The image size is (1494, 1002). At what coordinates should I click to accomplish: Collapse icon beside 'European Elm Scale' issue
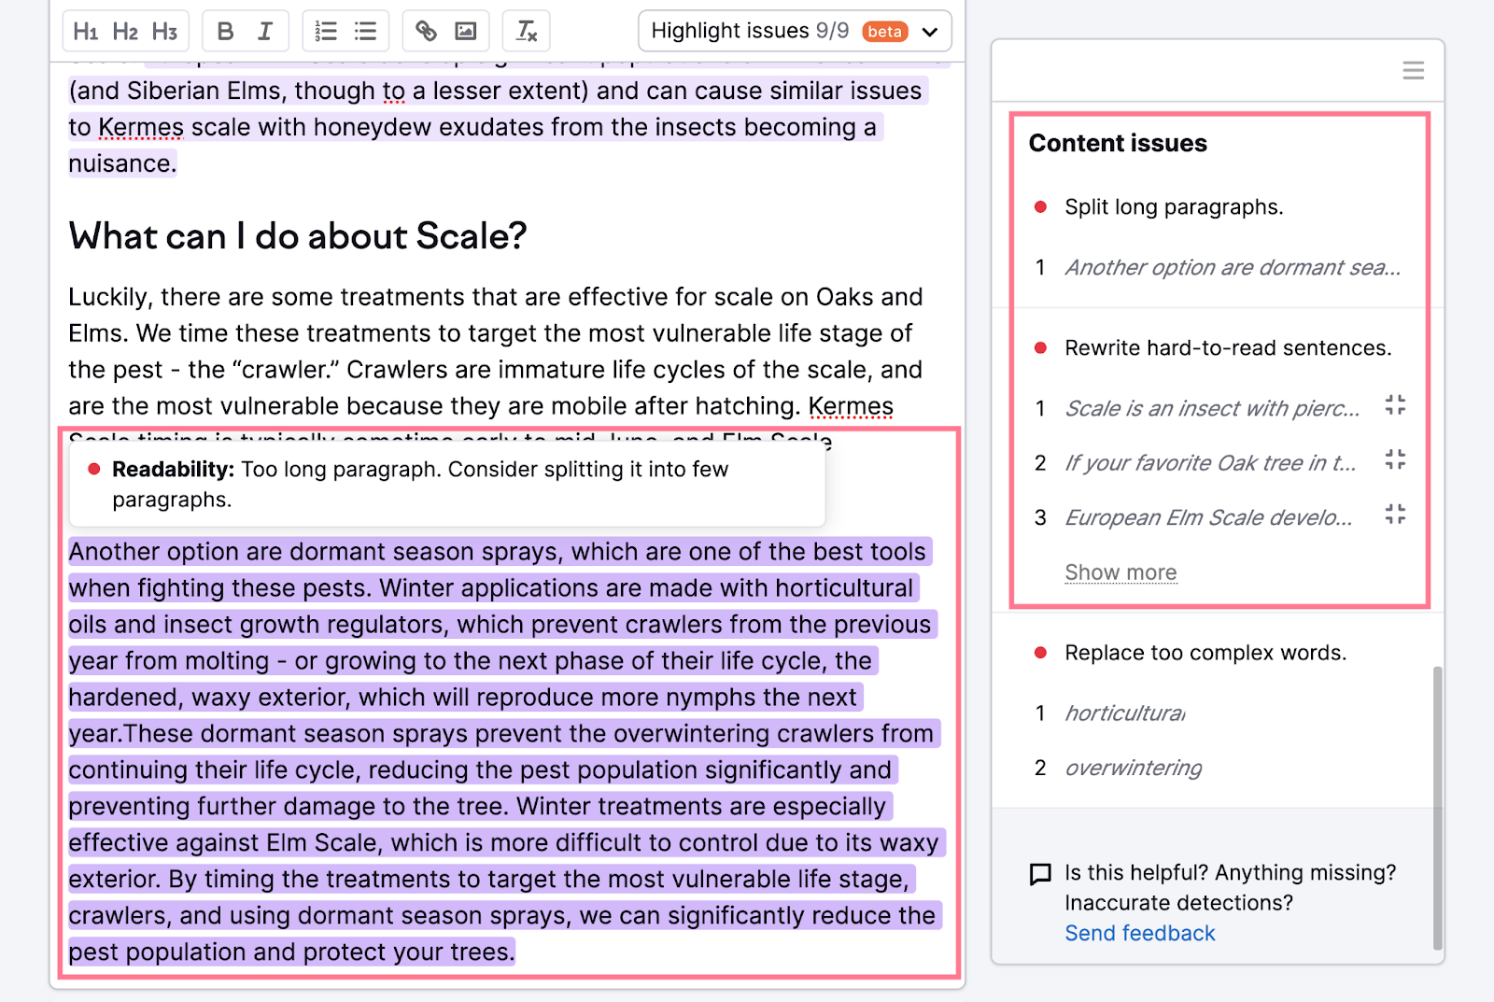[x=1395, y=515]
